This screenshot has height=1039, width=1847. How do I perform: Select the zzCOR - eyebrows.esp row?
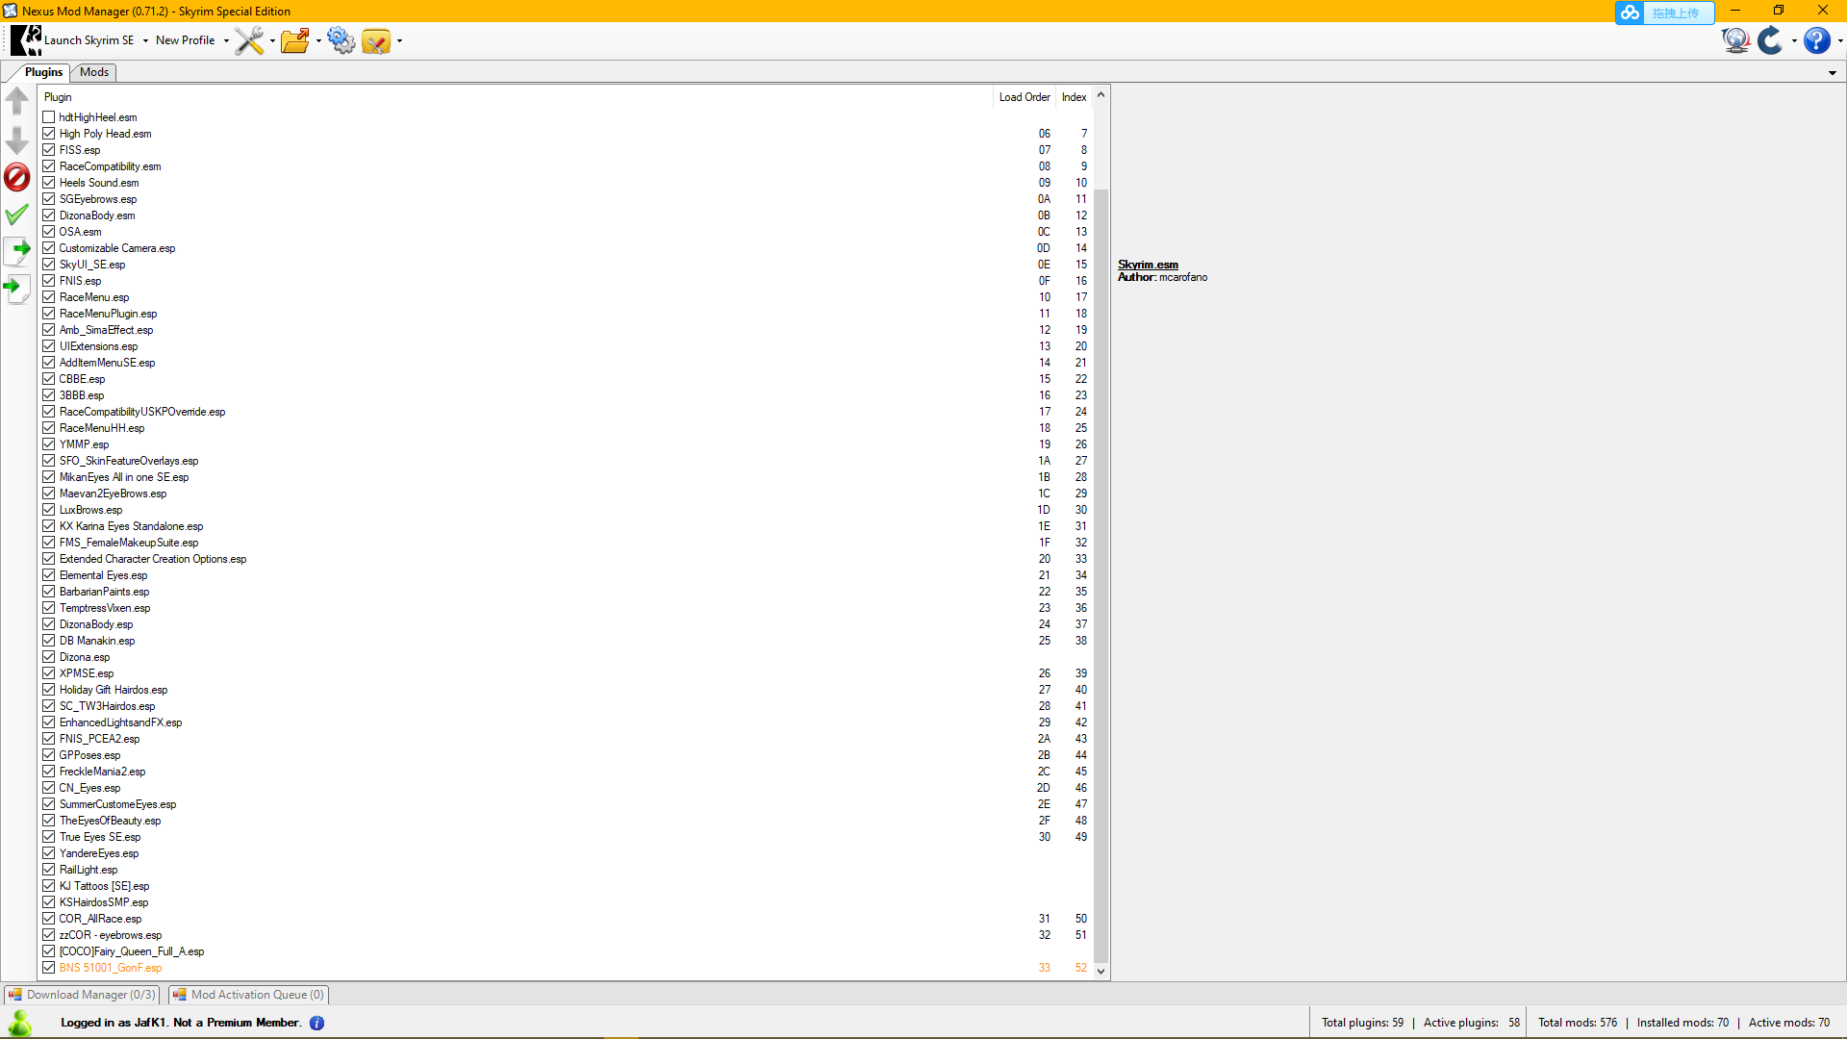click(566, 935)
